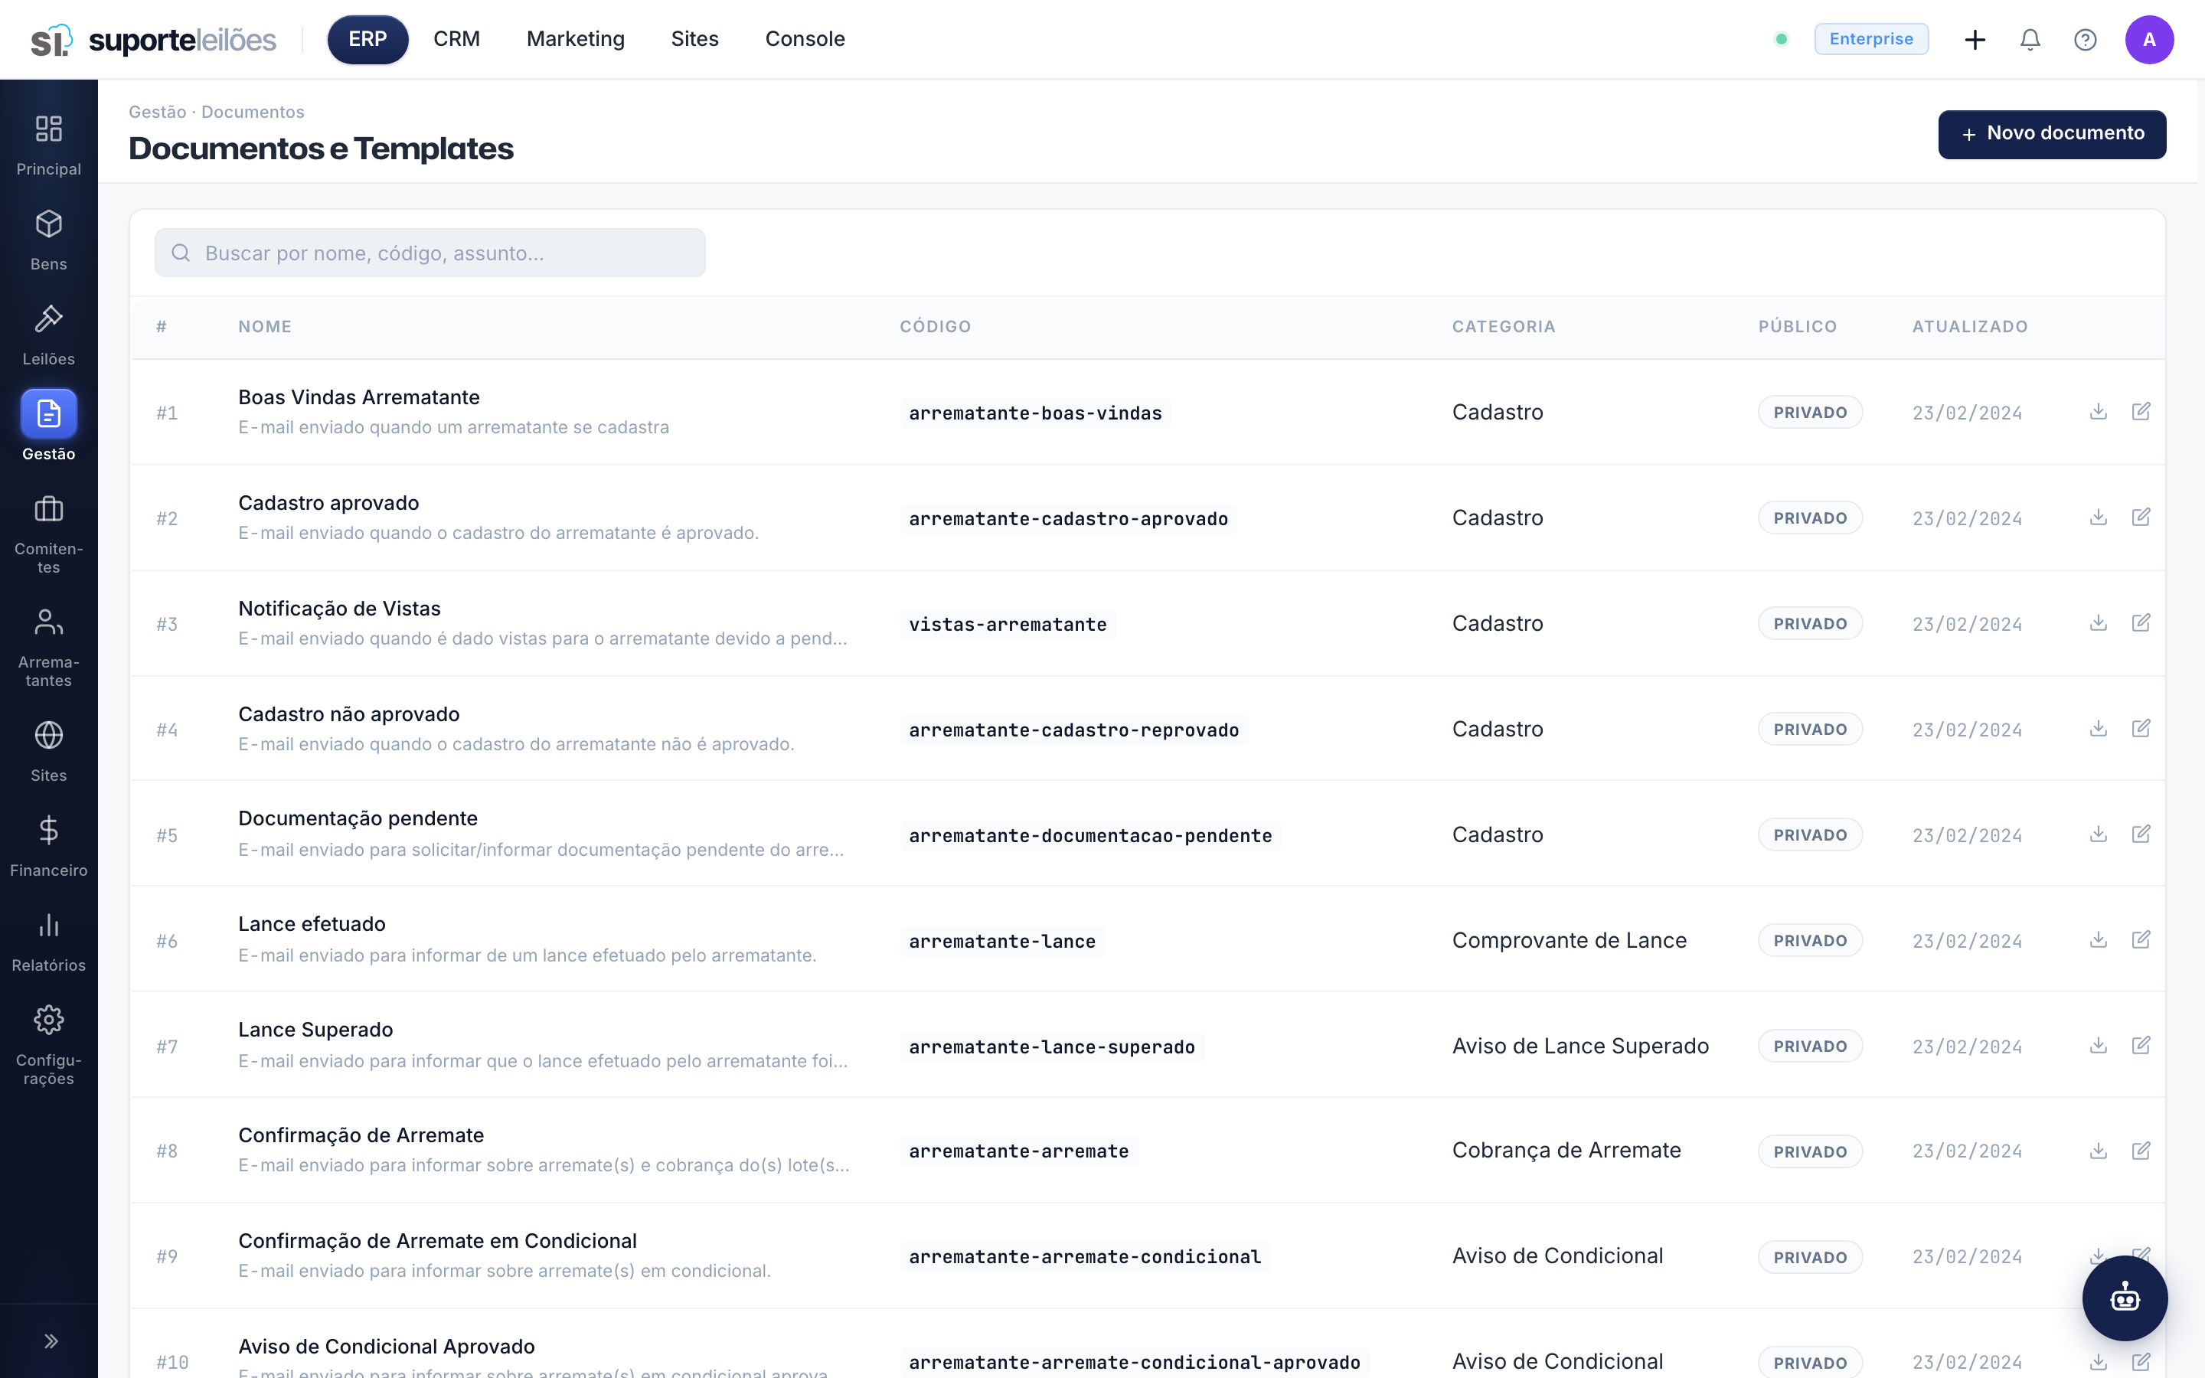Screen dimensions: 2205x1378
Task: Open Comitentes briefcase icon in sidebar
Action: pos(48,508)
